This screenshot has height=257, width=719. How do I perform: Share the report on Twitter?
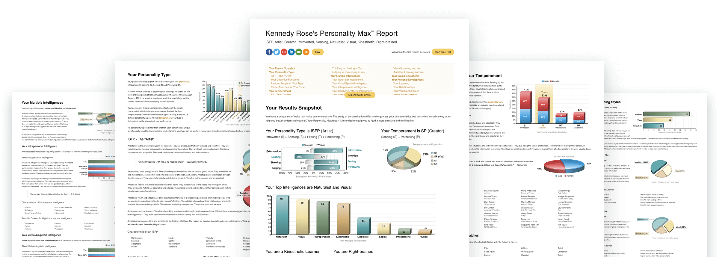277,52
